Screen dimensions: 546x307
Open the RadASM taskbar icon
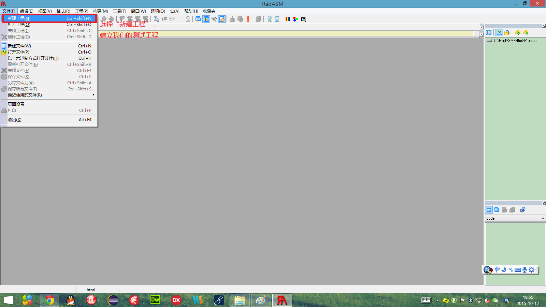click(282, 300)
